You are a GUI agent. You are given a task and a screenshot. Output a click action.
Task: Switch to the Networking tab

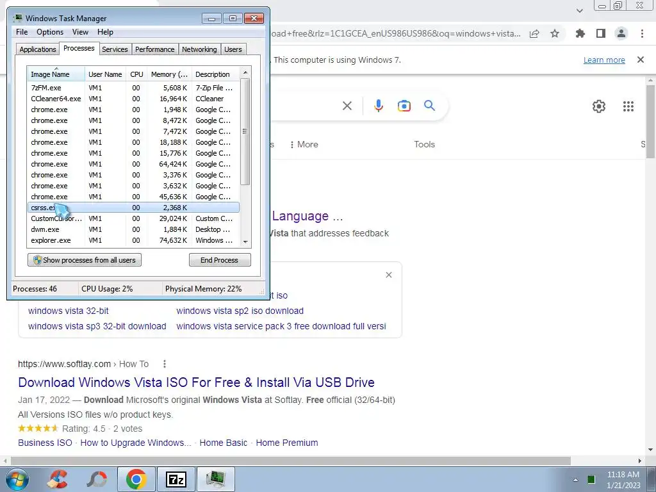(x=199, y=49)
